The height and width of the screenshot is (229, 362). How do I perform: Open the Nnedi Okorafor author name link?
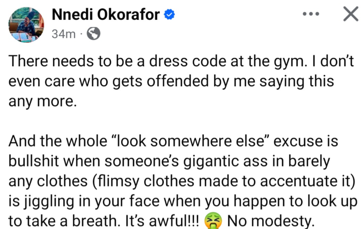[x=105, y=15]
